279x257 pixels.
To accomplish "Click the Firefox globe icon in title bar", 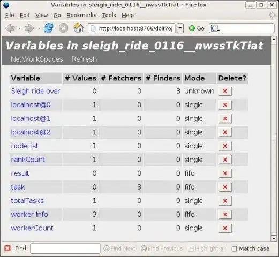I will (x=6, y=5).
